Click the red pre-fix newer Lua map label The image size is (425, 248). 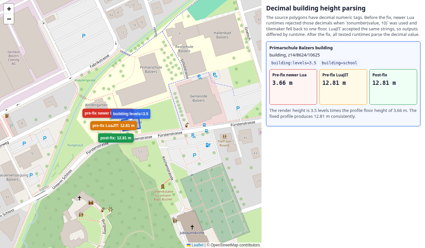pyautogui.click(x=97, y=113)
